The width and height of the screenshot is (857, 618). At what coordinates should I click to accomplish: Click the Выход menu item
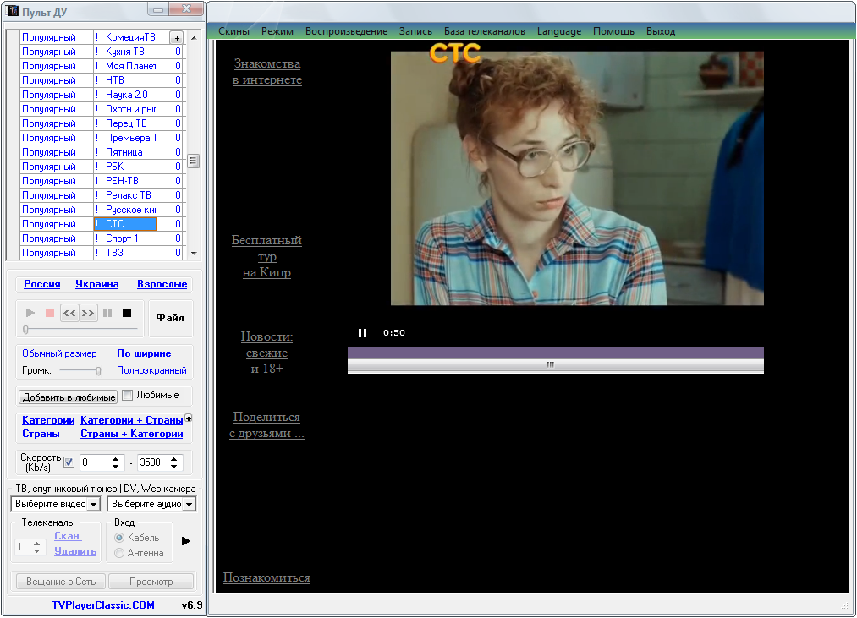(x=661, y=31)
